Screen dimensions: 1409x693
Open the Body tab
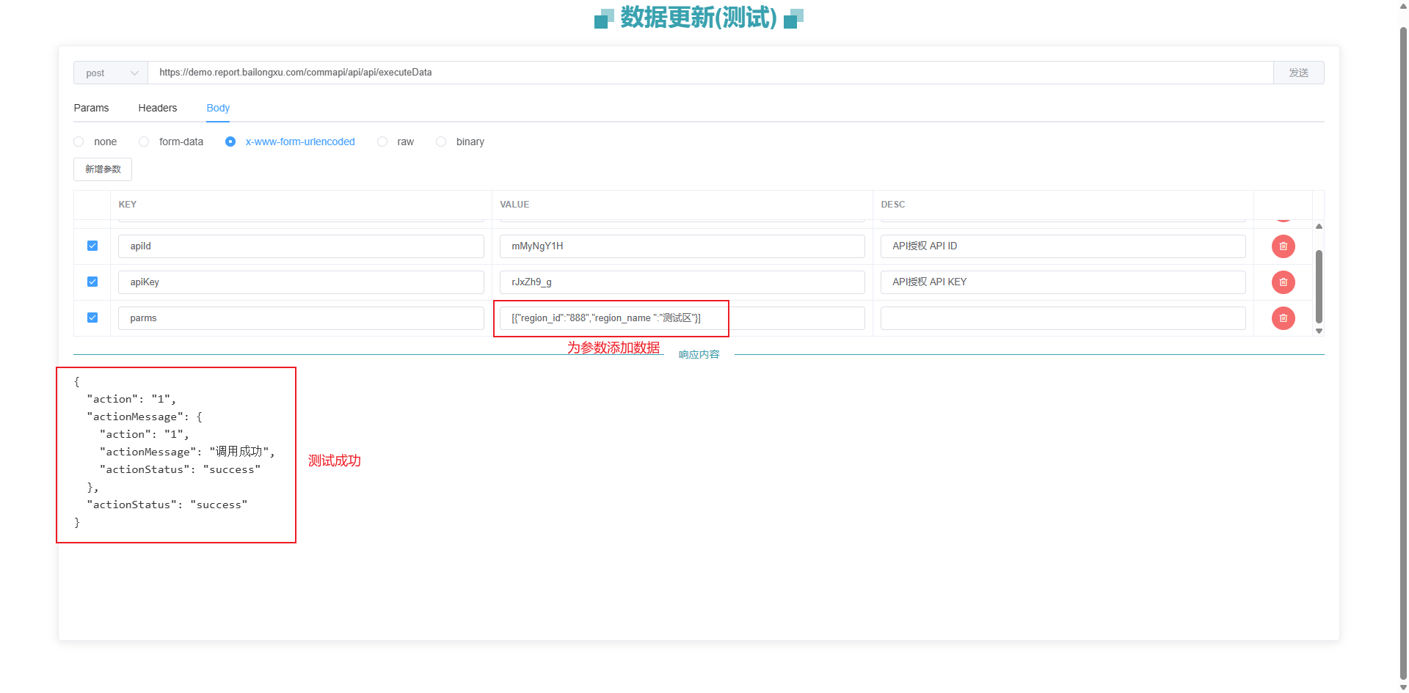coord(218,108)
